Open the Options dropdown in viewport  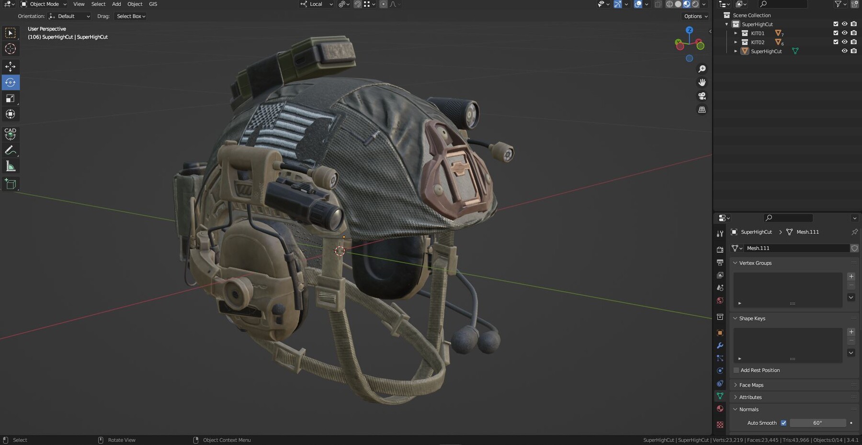point(696,16)
